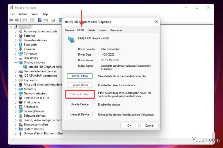The height and width of the screenshot is (148, 223).
Task: Close the Intel HD Graphics Properties dialog
Action: pos(156,22)
